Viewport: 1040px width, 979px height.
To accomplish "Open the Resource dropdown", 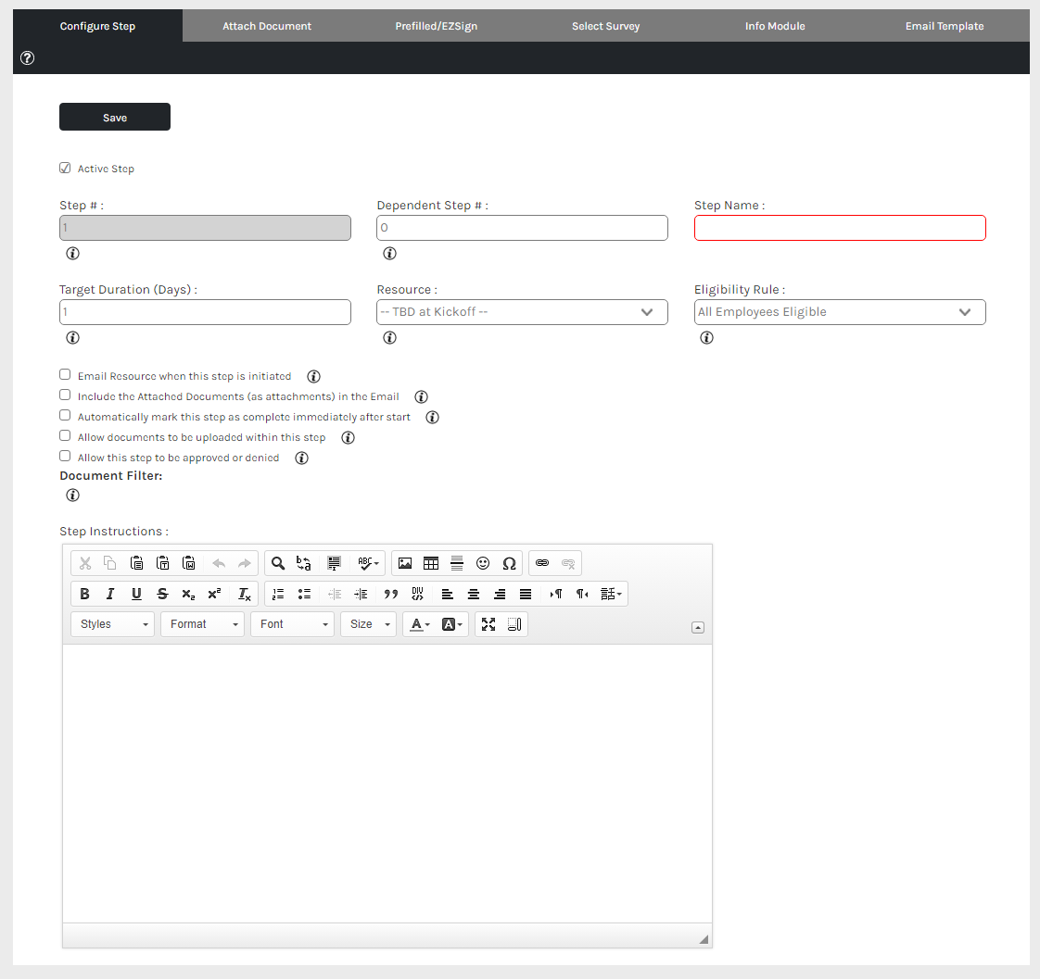I will (522, 312).
